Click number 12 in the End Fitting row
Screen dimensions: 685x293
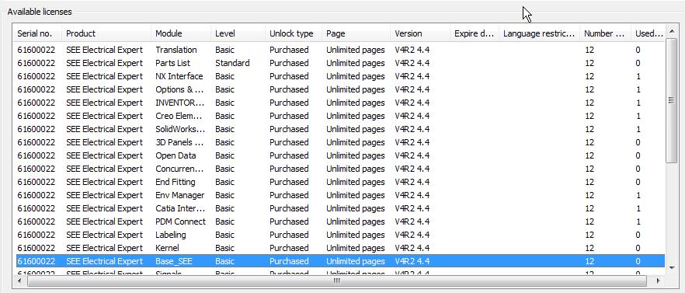tap(589, 182)
